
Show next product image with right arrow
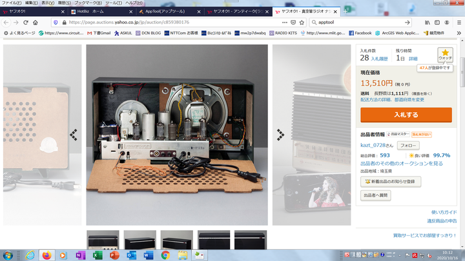coord(281,135)
